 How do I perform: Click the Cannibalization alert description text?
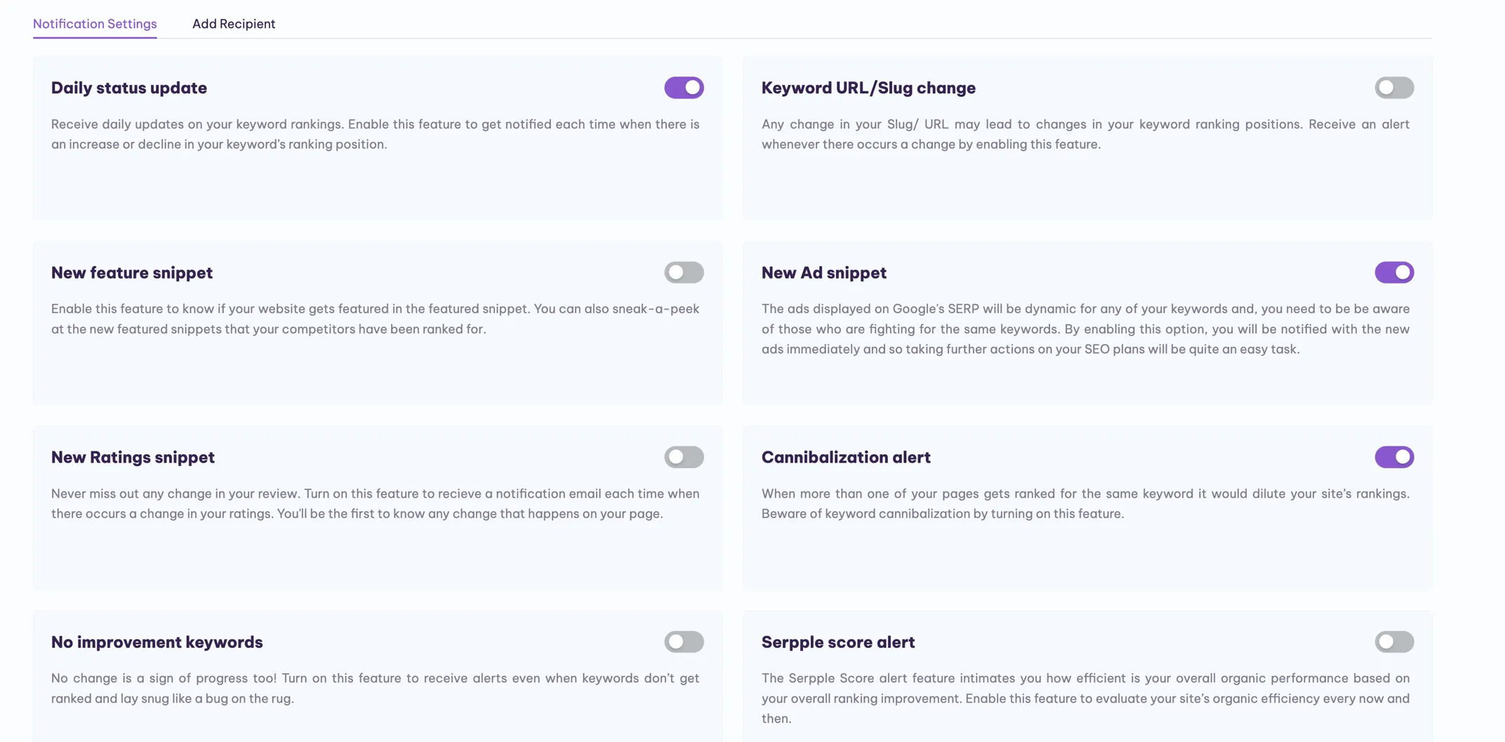click(x=1085, y=503)
